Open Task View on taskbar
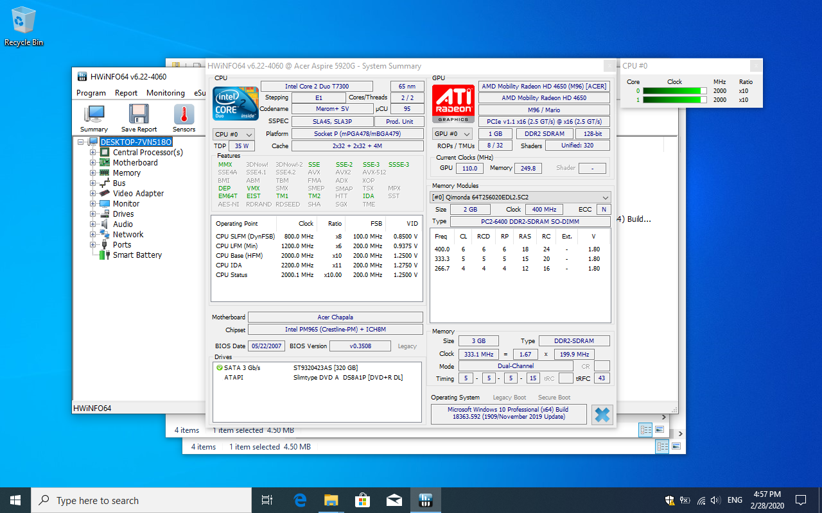 [268, 500]
